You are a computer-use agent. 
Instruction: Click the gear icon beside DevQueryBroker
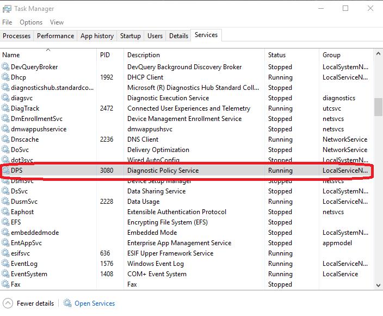(5, 67)
